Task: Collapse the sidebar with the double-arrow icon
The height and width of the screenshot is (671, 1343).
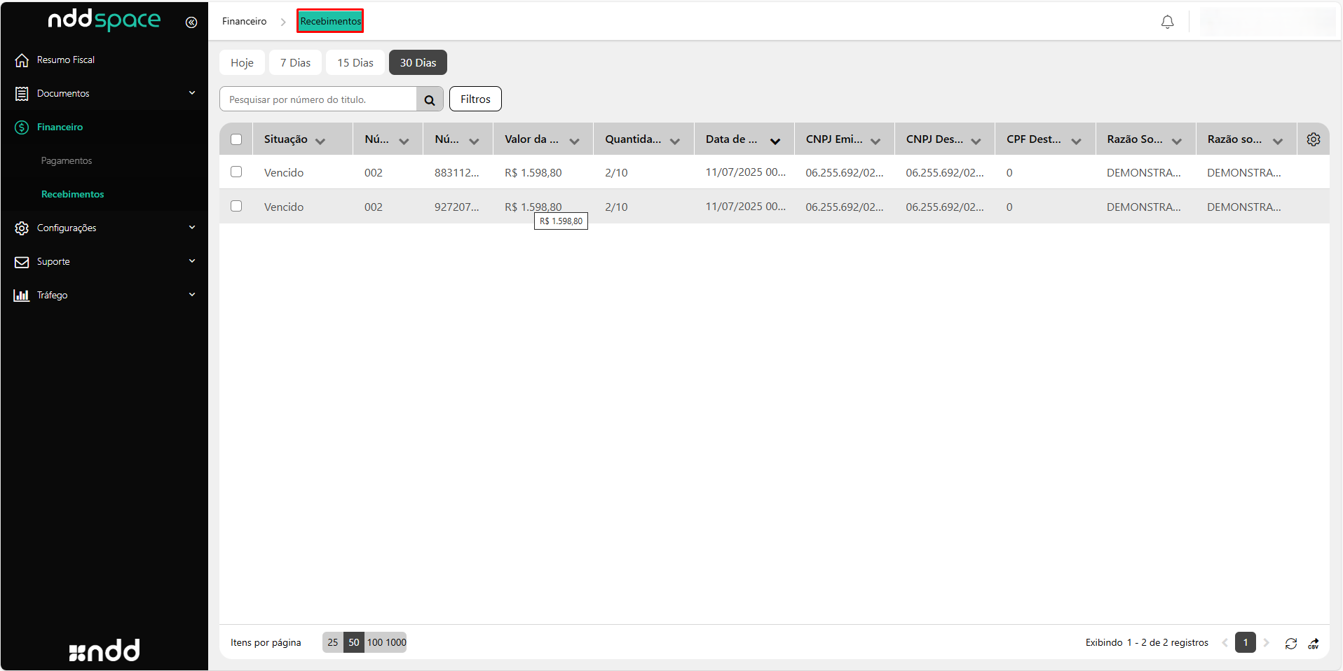Action: (191, 22)
